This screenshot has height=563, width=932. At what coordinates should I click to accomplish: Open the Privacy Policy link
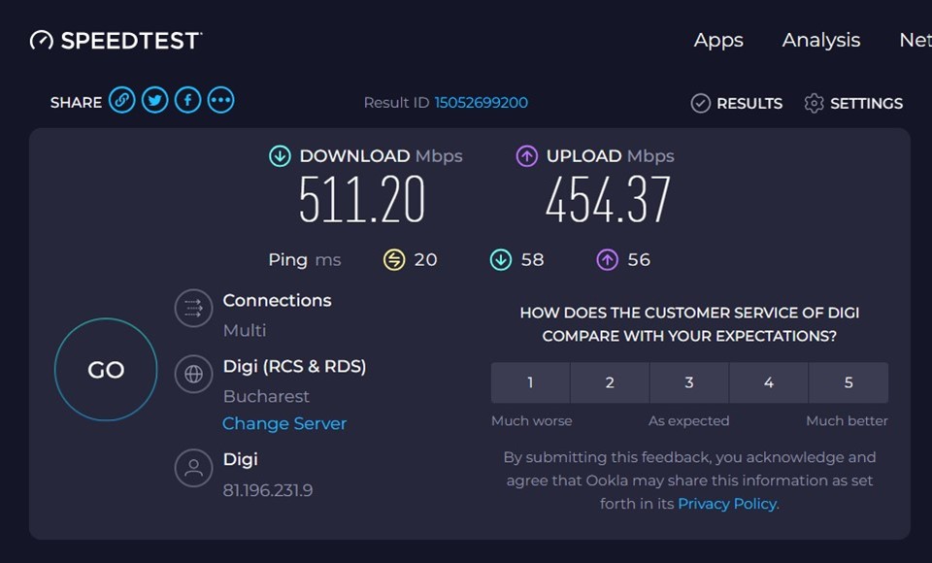(727, 504)
